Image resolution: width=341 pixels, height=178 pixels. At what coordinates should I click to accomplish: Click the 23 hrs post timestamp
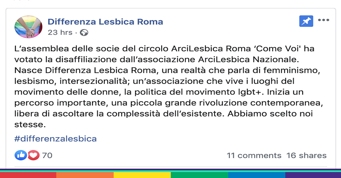pos(60,33)
